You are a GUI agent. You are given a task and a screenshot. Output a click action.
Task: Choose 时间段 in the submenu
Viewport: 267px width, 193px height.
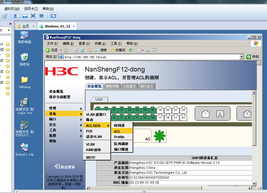122,125
